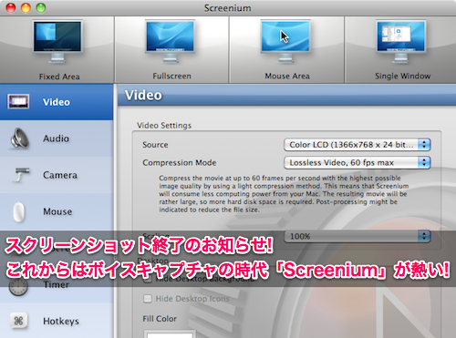The image size is (456, 338).
Task: Open the Fill Color well
Action: (170, 333)
